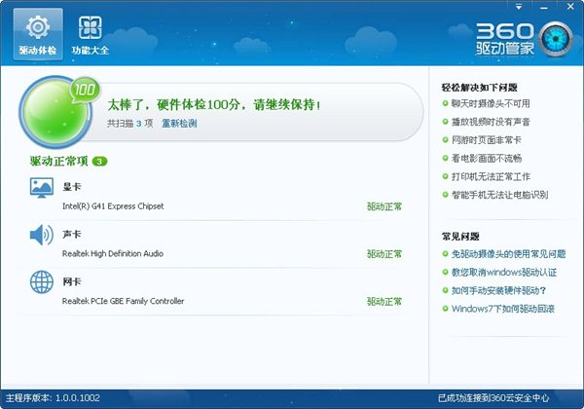Switch to the 功能大全 tab
Viewport: 584px width, 409px height.
(x=91, y=35)
